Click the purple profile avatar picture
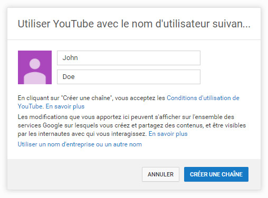 (x=35, y=67)
